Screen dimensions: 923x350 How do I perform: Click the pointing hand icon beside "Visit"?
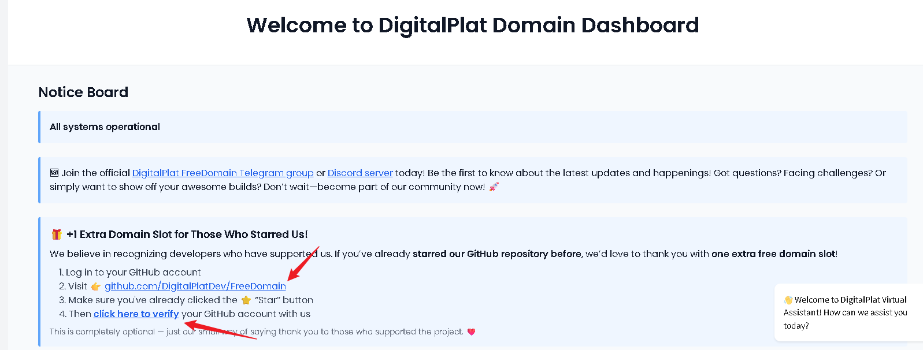[95, 286]
